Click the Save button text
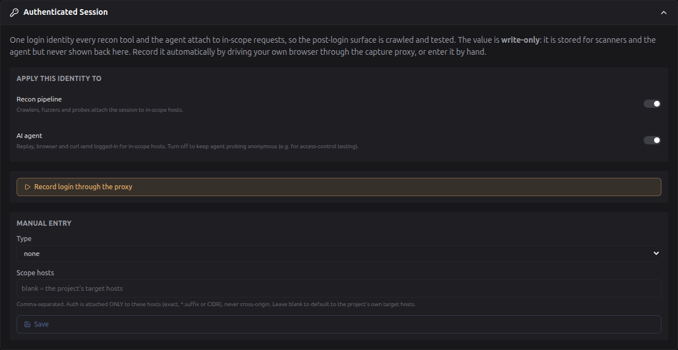Viewport: 678px width, 350px height. coord(41,324)
